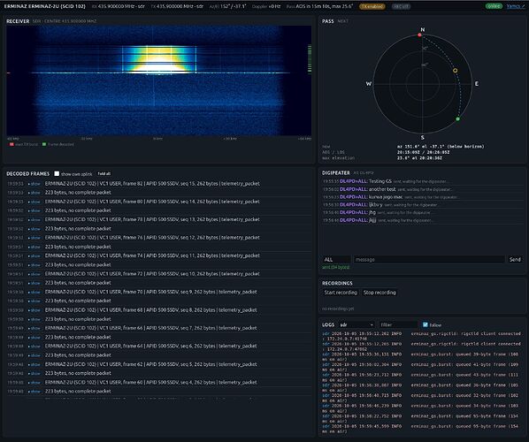This screenshot has width=529, height=442.
Task: Click the yellow max elevation marker
Action: 455,71
